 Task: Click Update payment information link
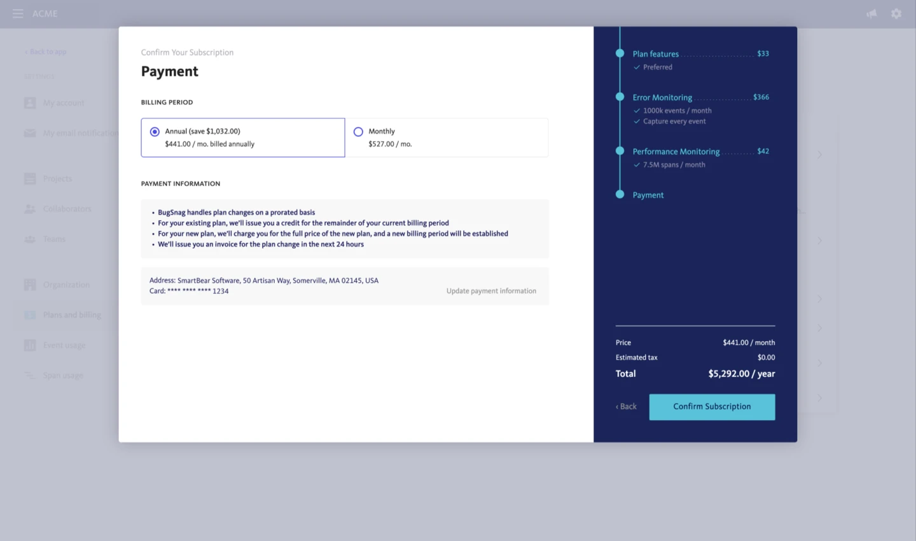click(x=491, y=291)
